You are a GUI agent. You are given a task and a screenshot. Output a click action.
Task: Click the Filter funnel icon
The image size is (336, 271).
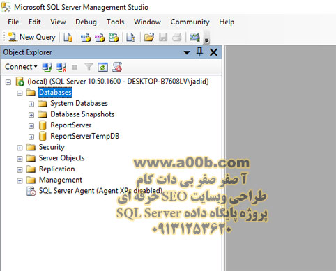[89, 67]
